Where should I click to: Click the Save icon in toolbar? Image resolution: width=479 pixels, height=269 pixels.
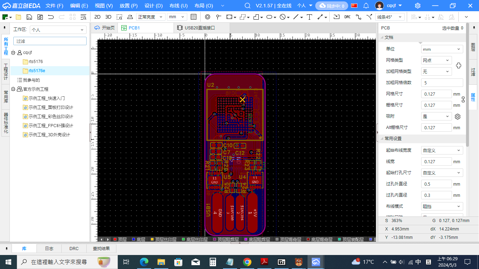tap(29, 17)
